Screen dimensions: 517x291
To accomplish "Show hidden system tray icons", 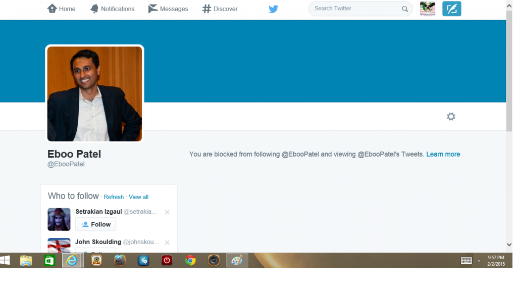I will [479, 261].
